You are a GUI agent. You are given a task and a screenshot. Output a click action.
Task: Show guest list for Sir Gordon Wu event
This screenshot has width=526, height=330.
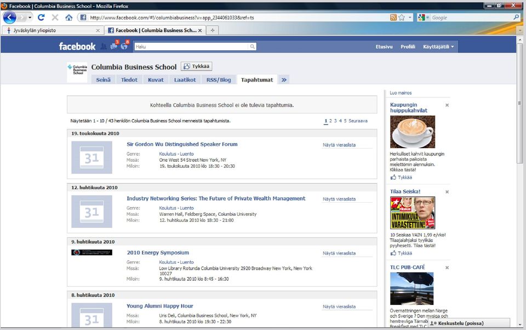pos(339,145)
